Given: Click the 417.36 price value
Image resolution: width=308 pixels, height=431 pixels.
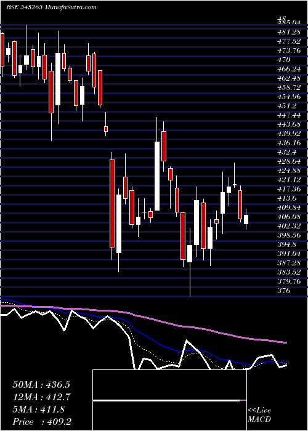Looking at the screenshot, I should [x=289, y=189].
